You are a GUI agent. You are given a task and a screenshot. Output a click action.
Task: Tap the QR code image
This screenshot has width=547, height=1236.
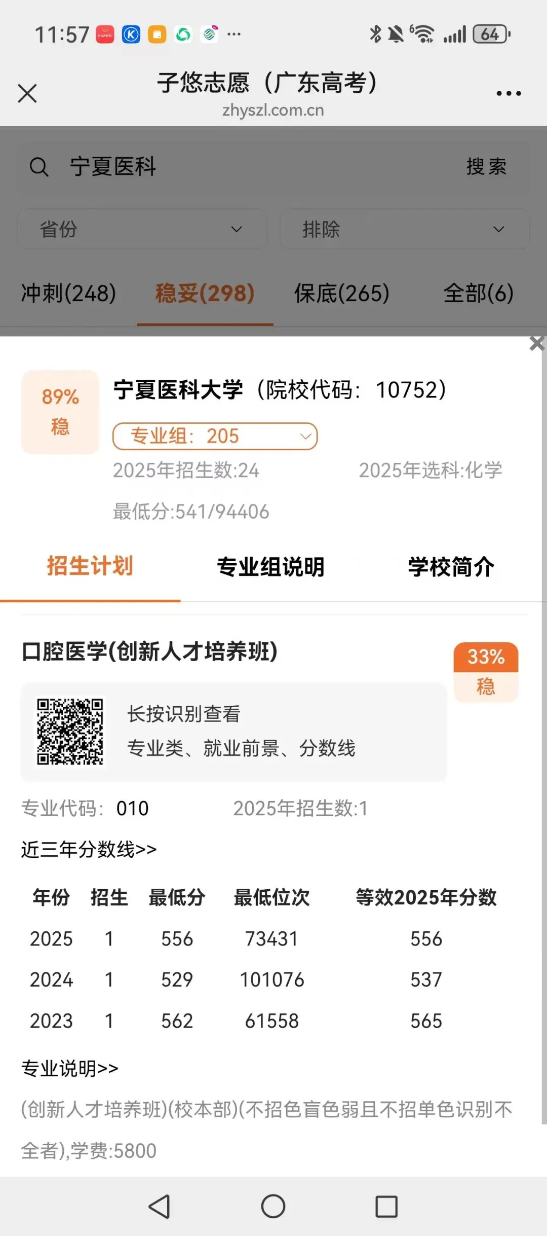coord(70,732)
